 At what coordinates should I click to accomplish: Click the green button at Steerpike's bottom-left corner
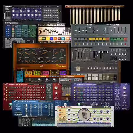pyautogui.click(x=11, y=104)
